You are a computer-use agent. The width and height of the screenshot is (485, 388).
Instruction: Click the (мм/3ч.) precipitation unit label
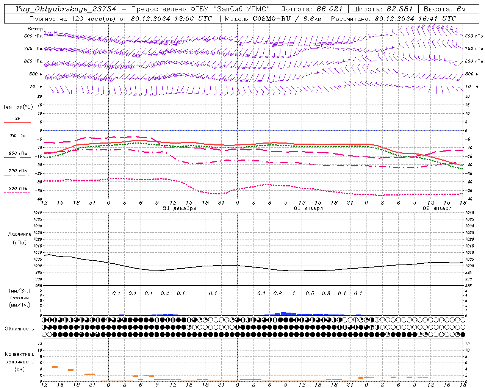19,291
